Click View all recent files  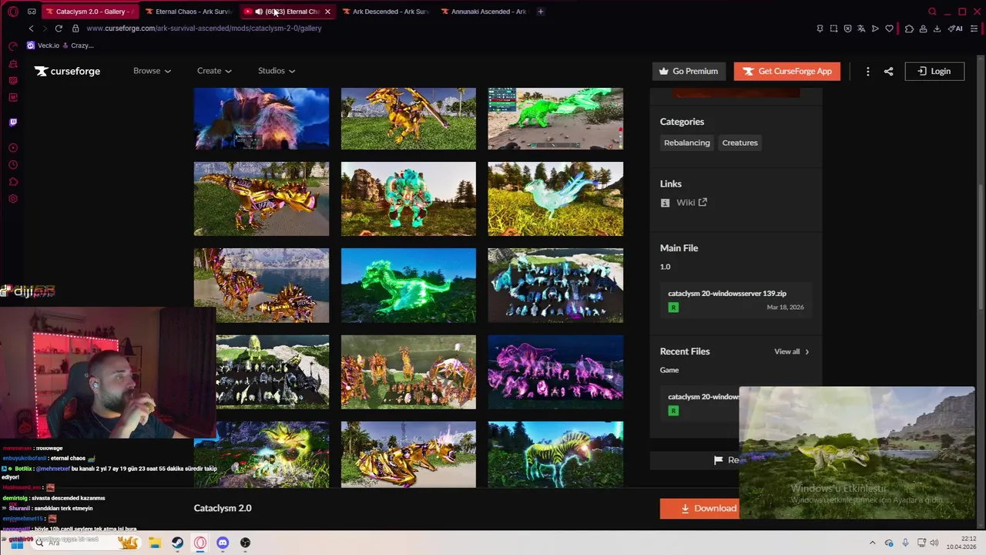tap(791, 351)
